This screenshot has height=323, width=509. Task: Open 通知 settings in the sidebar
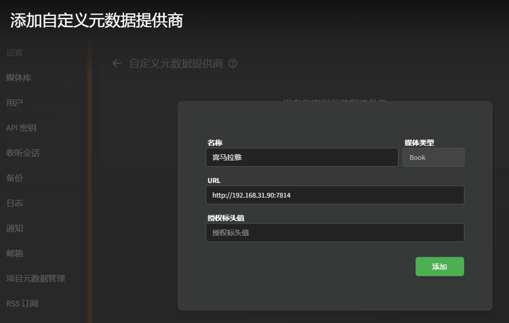point(15,228)
